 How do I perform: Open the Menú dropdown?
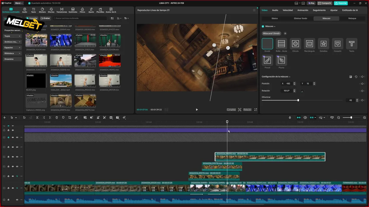click(19, 3)
